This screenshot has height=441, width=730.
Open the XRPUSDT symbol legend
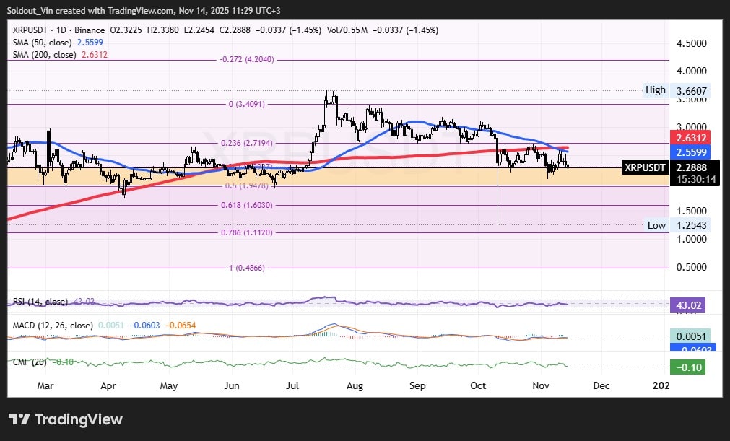(x=32, y=30)
